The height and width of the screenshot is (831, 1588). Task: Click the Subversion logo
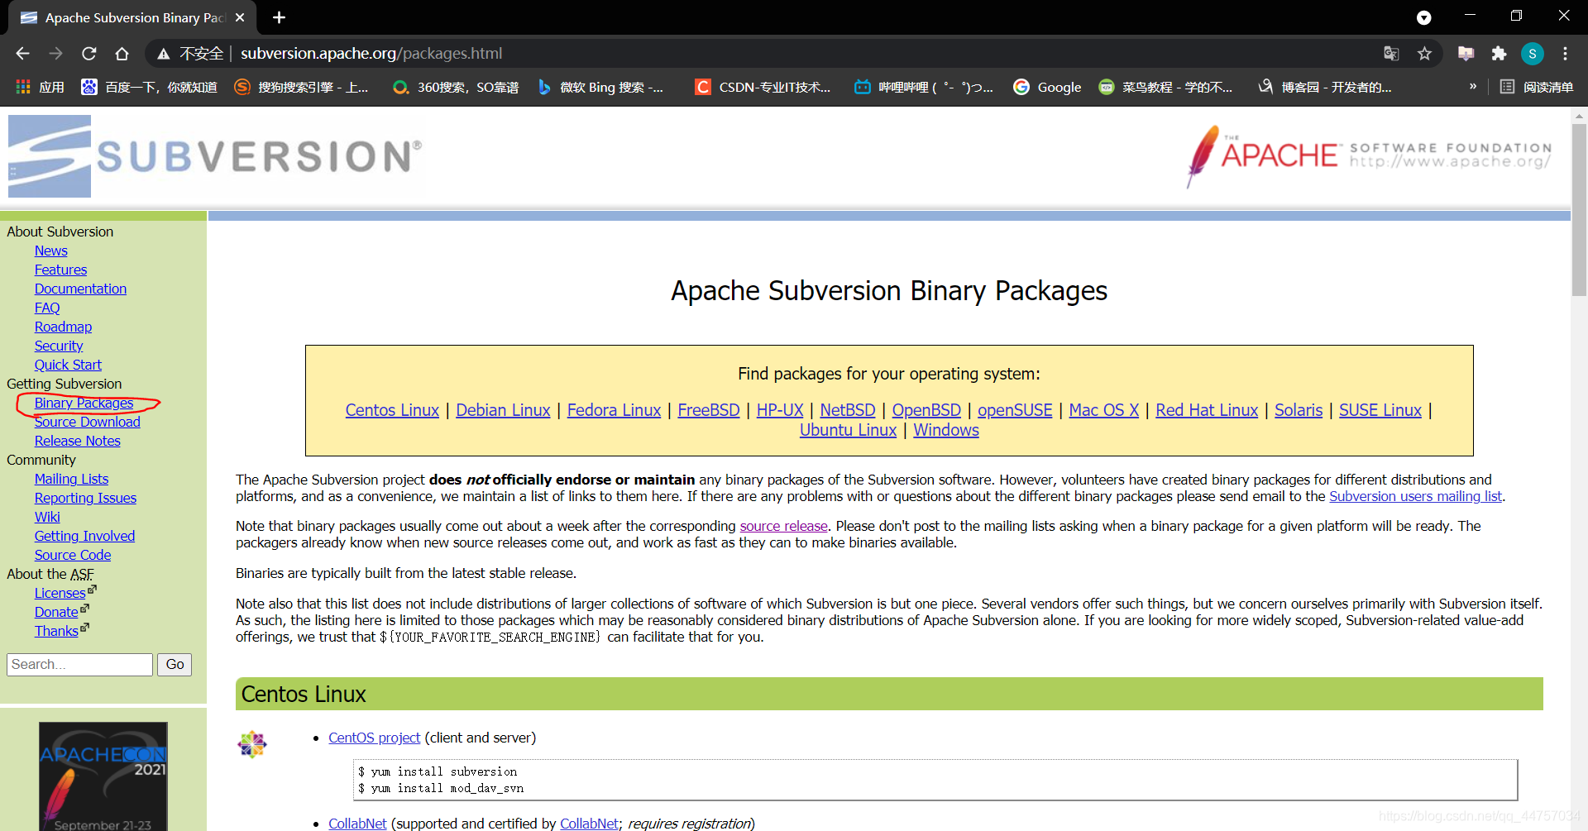pyautogui.click(x=215, y=156)
